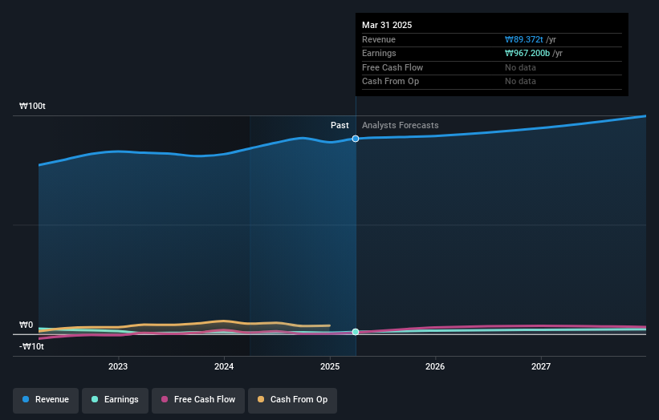Click the ₩0 y-axis label

[x=26, y=325]
